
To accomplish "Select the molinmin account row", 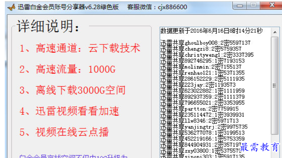I will coord(201,67).
